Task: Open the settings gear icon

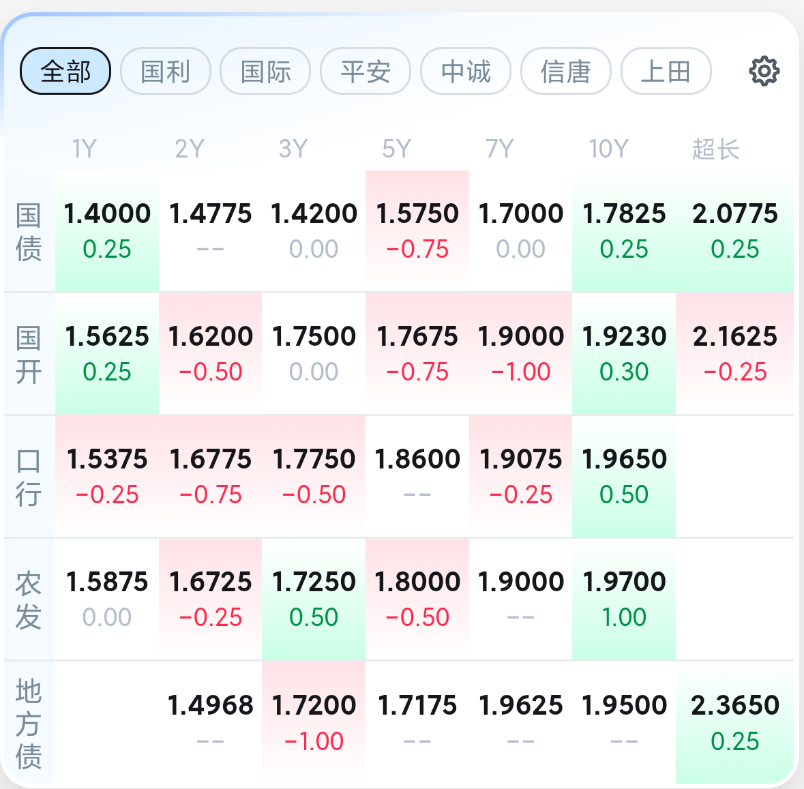Action: pyautogui.click(x=764, y=71)
